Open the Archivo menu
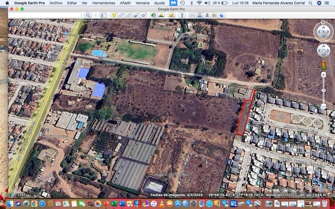Image resolution: width=335 pixels, height=209 pixels. (x=56, y=3)
